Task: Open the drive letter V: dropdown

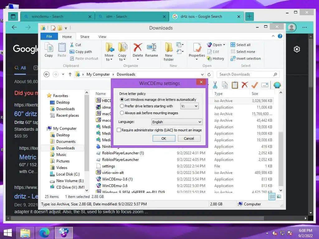Action: coord(189,106)
